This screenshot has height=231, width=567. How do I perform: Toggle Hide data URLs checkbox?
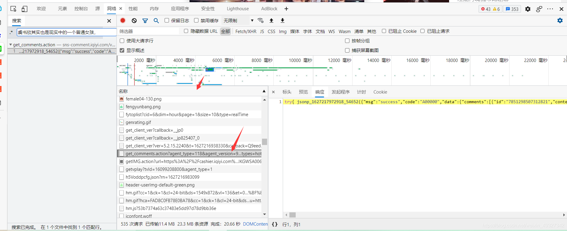pyautogui.click(x=186, y=31)
